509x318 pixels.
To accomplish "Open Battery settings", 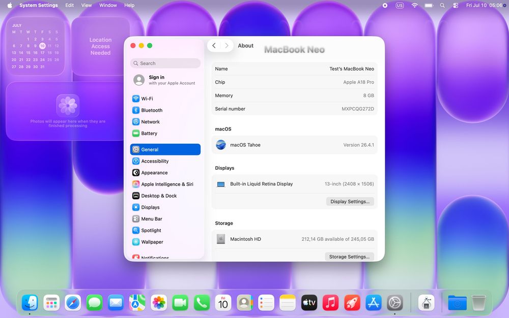I will [x=165, y=134].
